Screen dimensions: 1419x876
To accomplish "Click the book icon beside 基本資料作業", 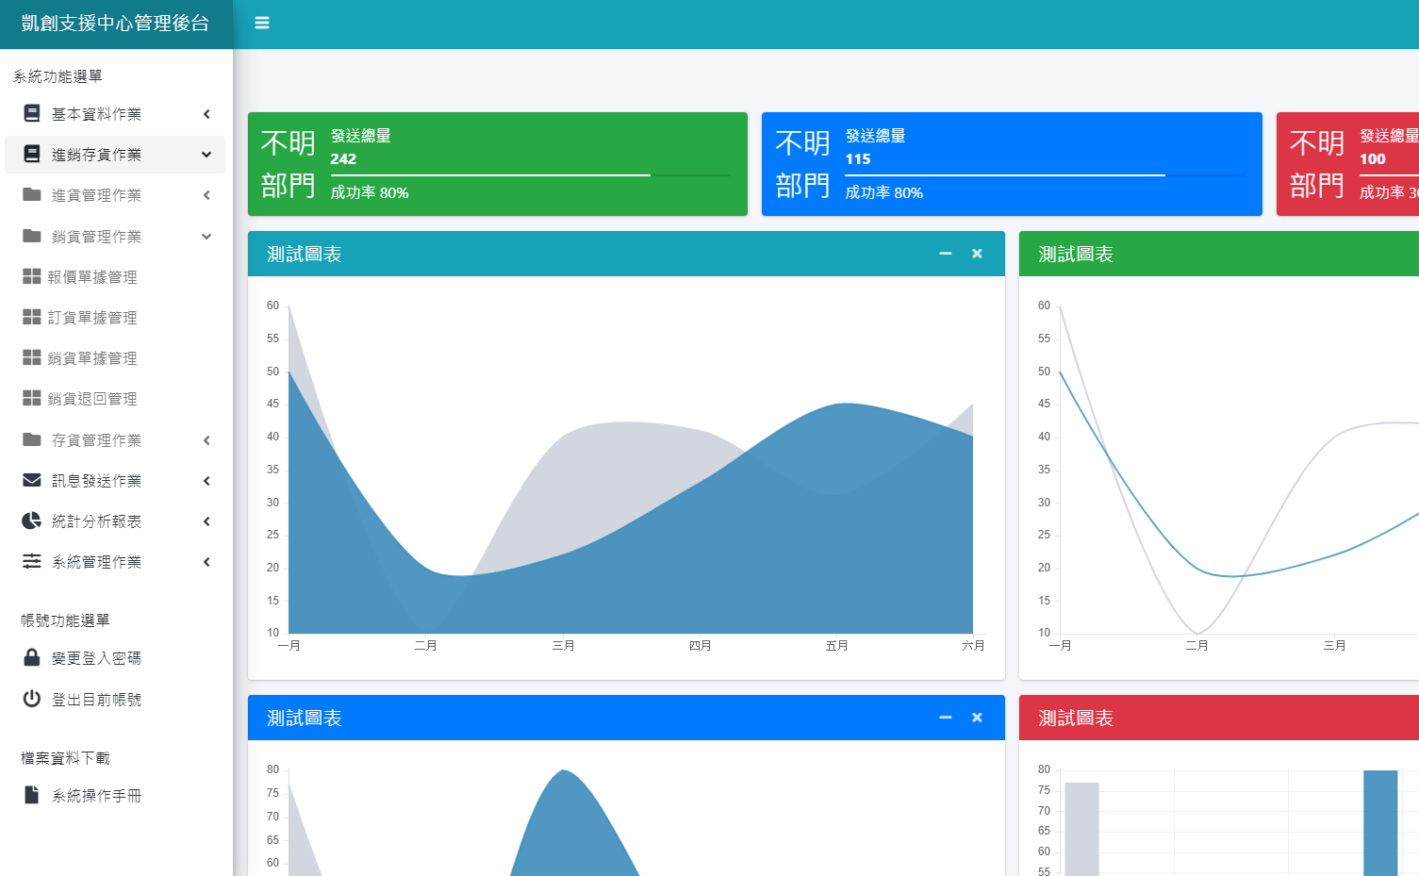I will tap(32, 114).
